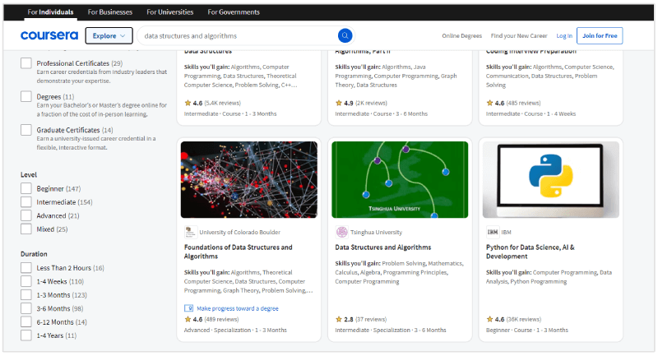Open the For Universities tab
This screenshot has width=658, height=356.
coord(170,12)
